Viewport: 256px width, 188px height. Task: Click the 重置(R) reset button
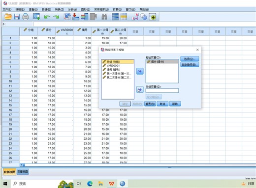click(150, 104)
